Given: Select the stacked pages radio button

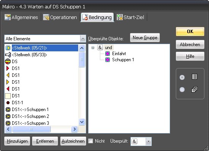Looking at the screenshot, I should tap(182, 89).
